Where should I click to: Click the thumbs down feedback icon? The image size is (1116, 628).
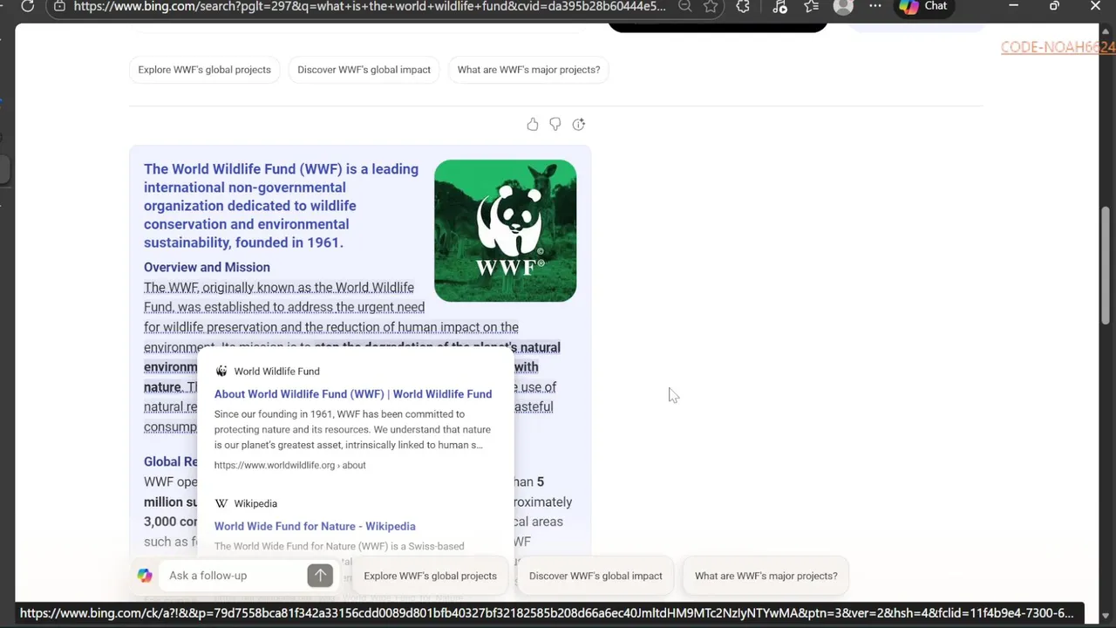tap(555, 125)
